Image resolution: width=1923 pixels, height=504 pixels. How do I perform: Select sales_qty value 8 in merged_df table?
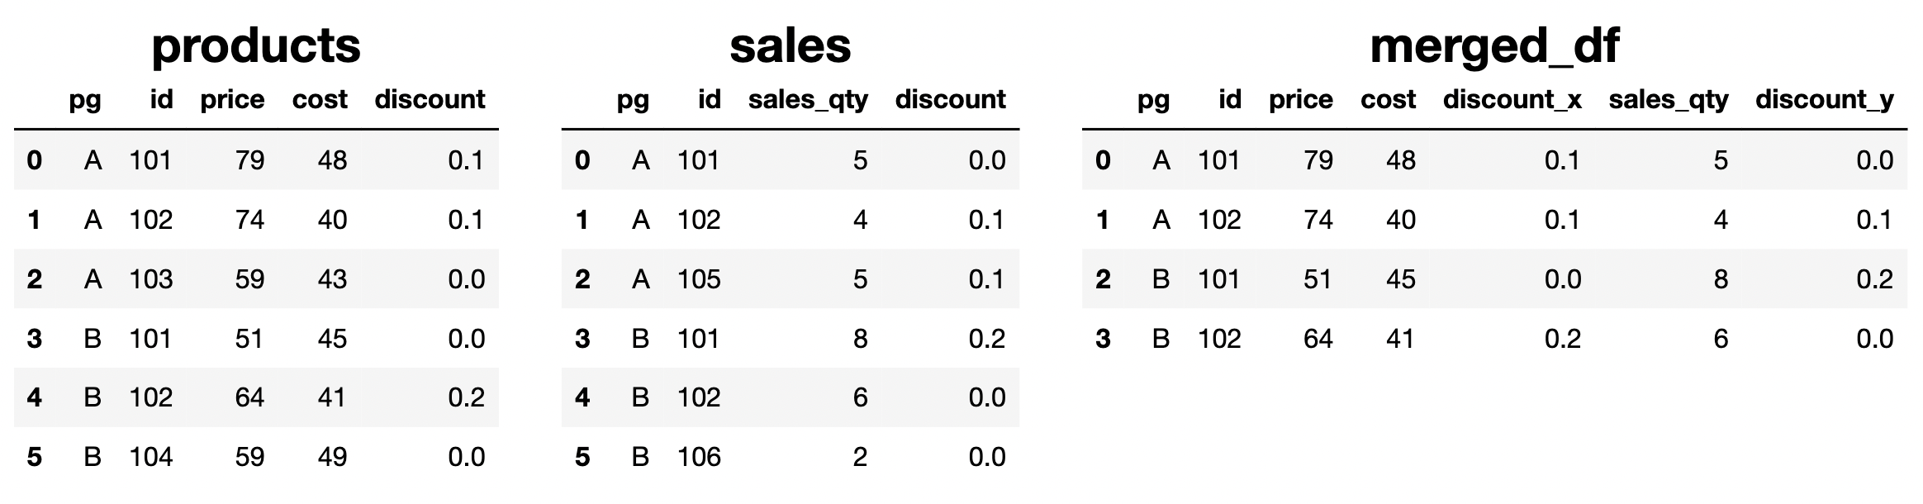click(x=1721, y=279)
